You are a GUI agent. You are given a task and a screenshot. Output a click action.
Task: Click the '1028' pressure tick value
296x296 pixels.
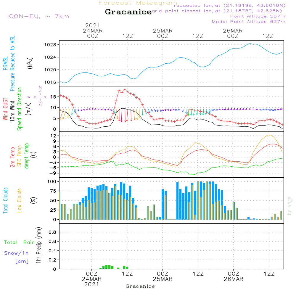[50, 45]
